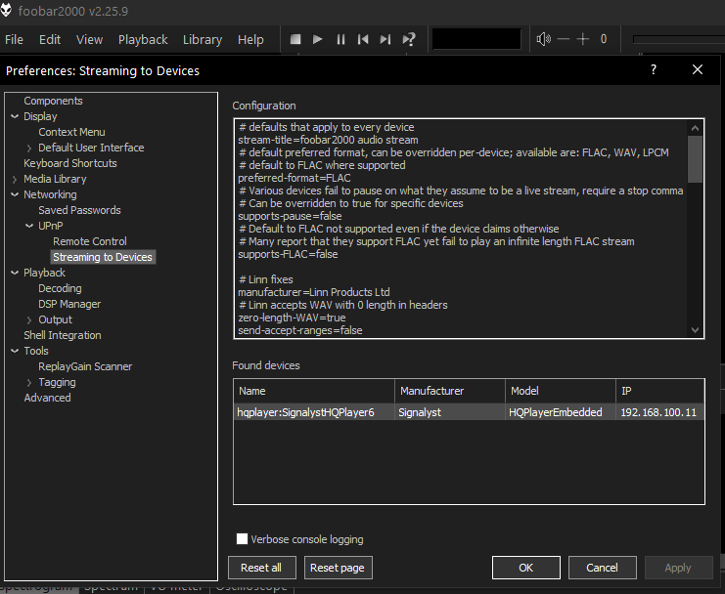Image resolution: width=725 pixels, height=594 pixels.
Task: Collapse the Tools tree node
Action: point(15,351)
